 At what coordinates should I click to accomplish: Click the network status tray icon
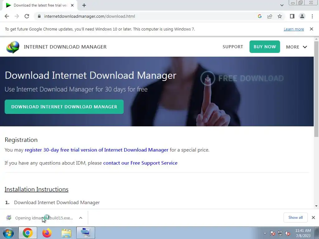pyautogui.click(x=280, y=233)
